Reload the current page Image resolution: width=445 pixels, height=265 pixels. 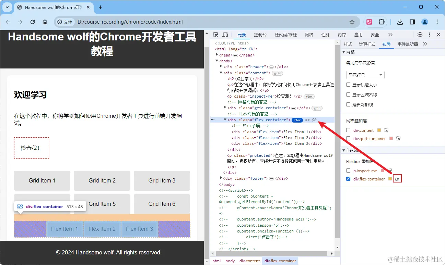[33, 22]
